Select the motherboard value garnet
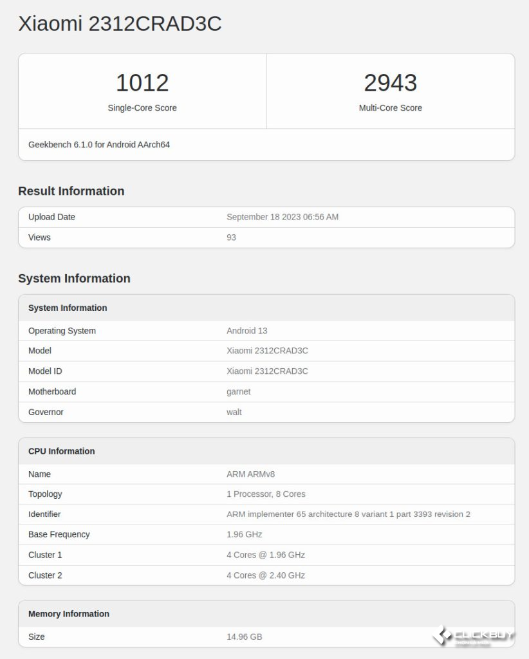This screenshot has height=659, width=529. tap(239, 392)
